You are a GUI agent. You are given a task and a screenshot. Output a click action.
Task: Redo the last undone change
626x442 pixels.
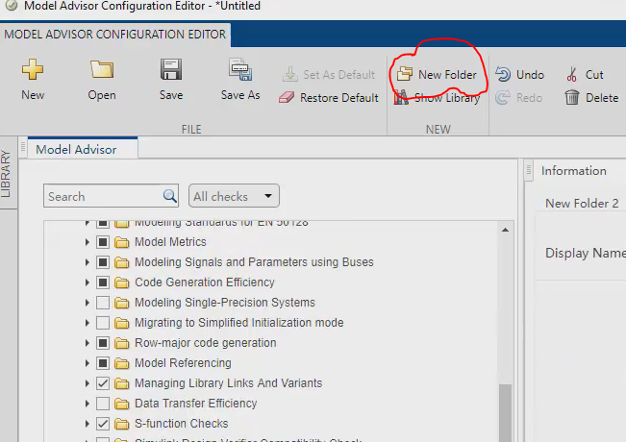(x=519, y=98)
